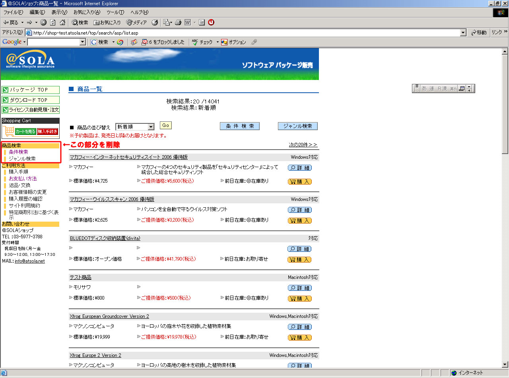The width and height of the screenshot is (509, 378).
Task: Open the お気に入り(A) menu
Action: pyautogui.click(x=86, y=12)
